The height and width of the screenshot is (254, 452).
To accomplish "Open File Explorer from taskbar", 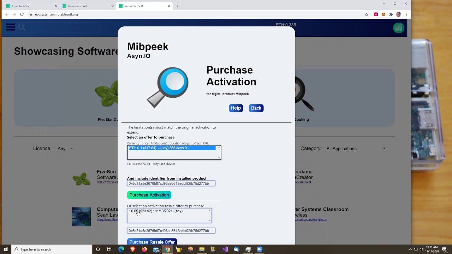I will (202, 249).
